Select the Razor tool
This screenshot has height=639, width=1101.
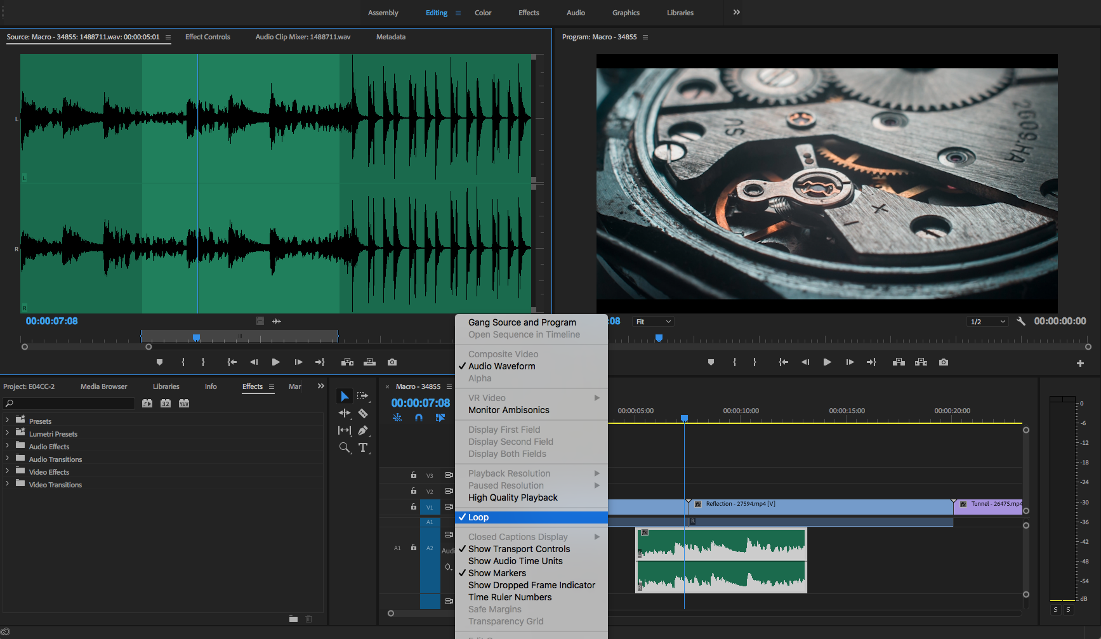coord(363,413)
